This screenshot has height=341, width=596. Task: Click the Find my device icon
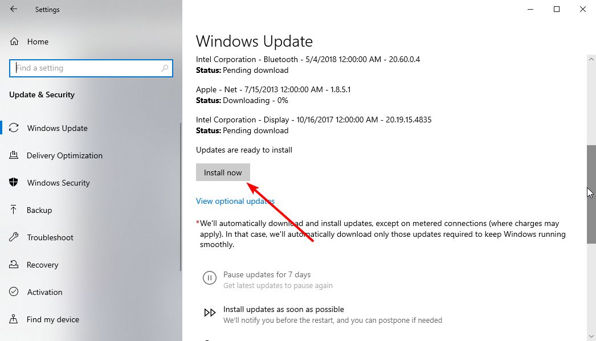click(x=14, y=319)
